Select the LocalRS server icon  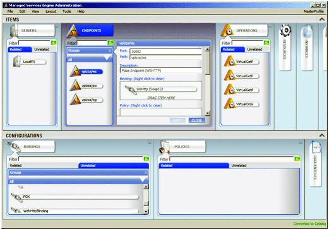point(16,62)
